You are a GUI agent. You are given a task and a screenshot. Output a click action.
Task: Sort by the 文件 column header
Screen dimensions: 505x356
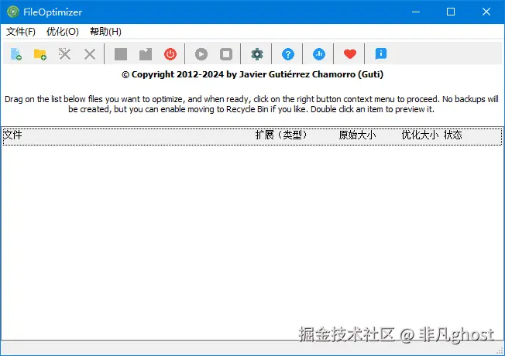(12, 135)
